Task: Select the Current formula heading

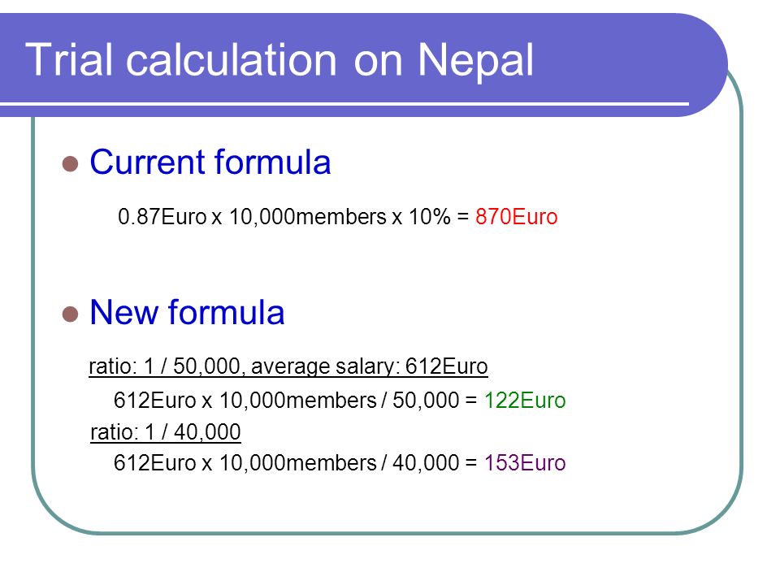Action: pyautogui.click(x=210, y=162)
